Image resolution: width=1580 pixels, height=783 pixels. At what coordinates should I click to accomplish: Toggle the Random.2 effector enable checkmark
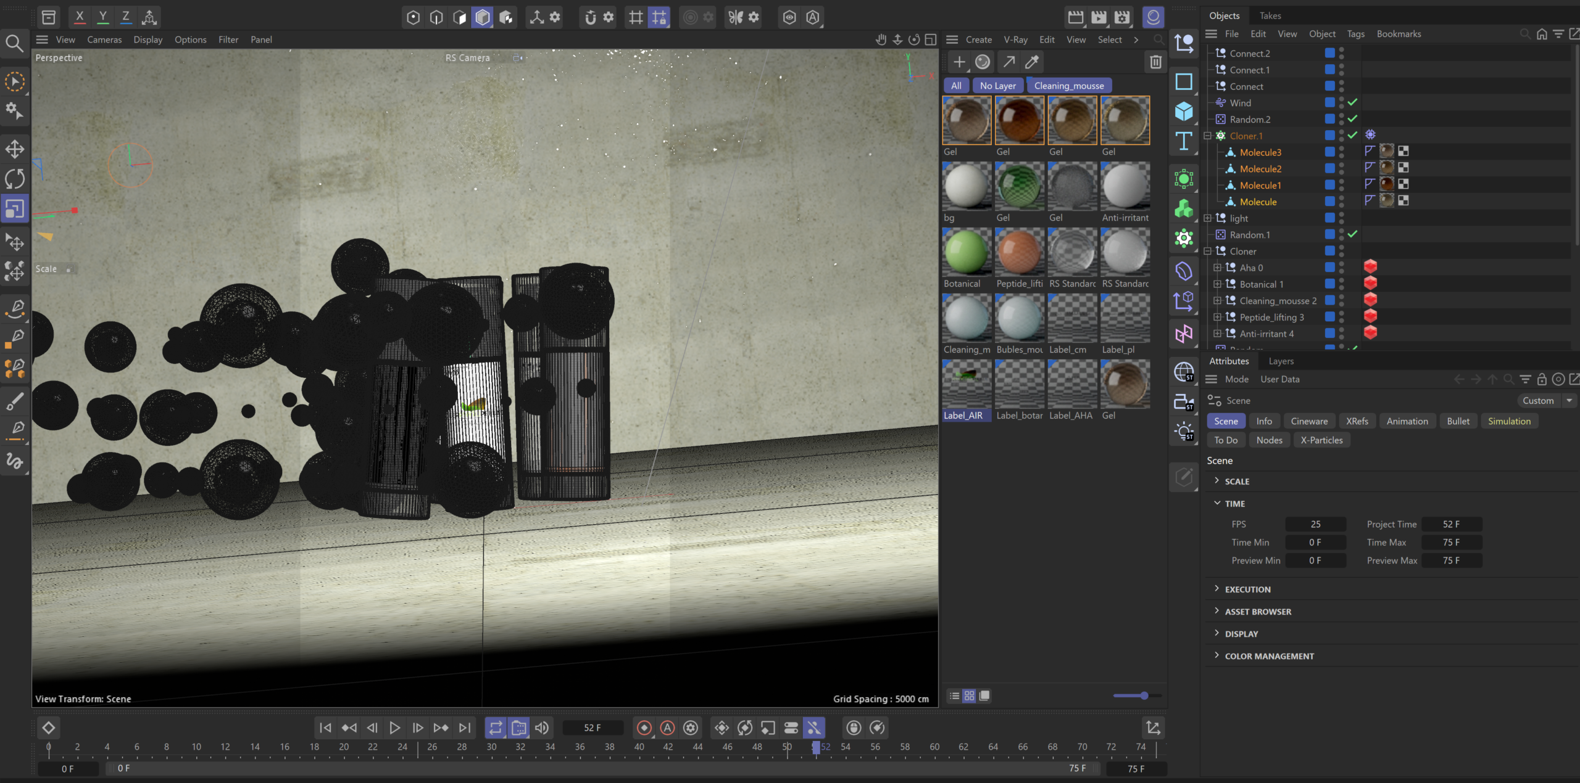1352,119
